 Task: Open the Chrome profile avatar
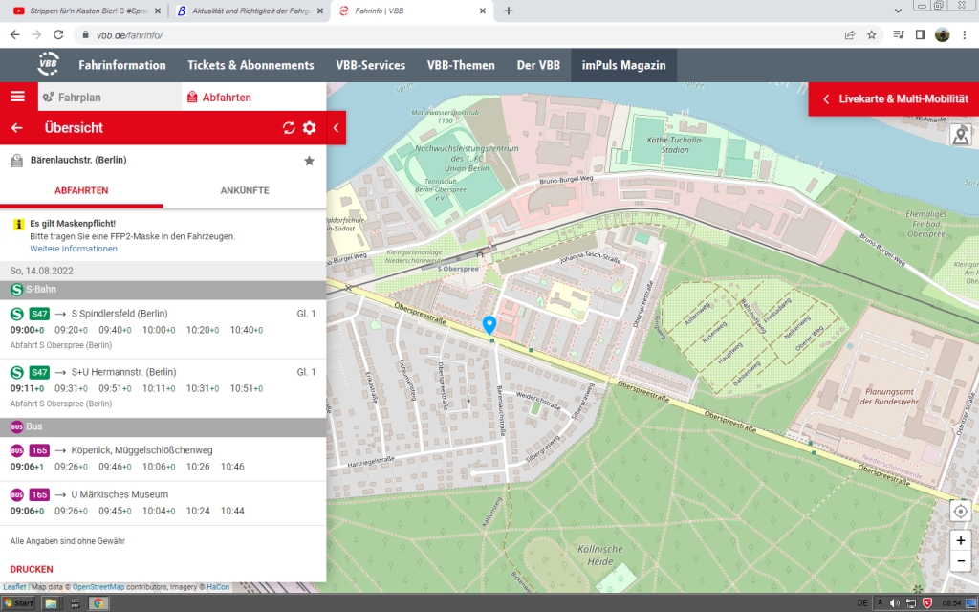942,35
